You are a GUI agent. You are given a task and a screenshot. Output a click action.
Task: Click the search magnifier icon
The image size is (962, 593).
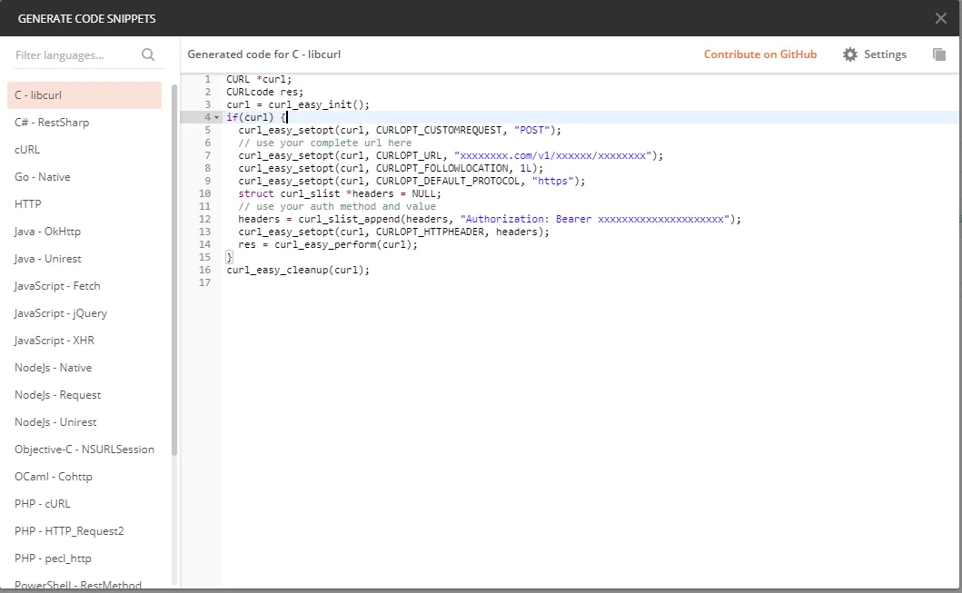coord(148,54)
